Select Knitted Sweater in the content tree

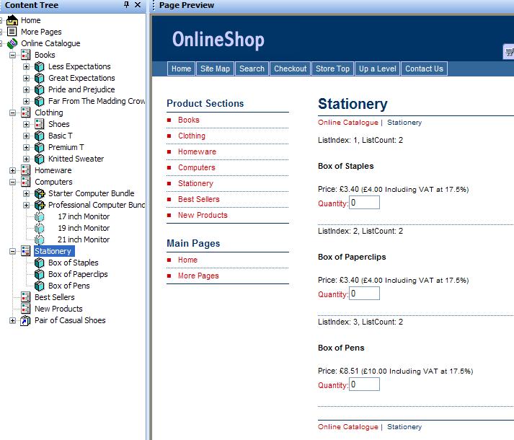tap(76, 159)
